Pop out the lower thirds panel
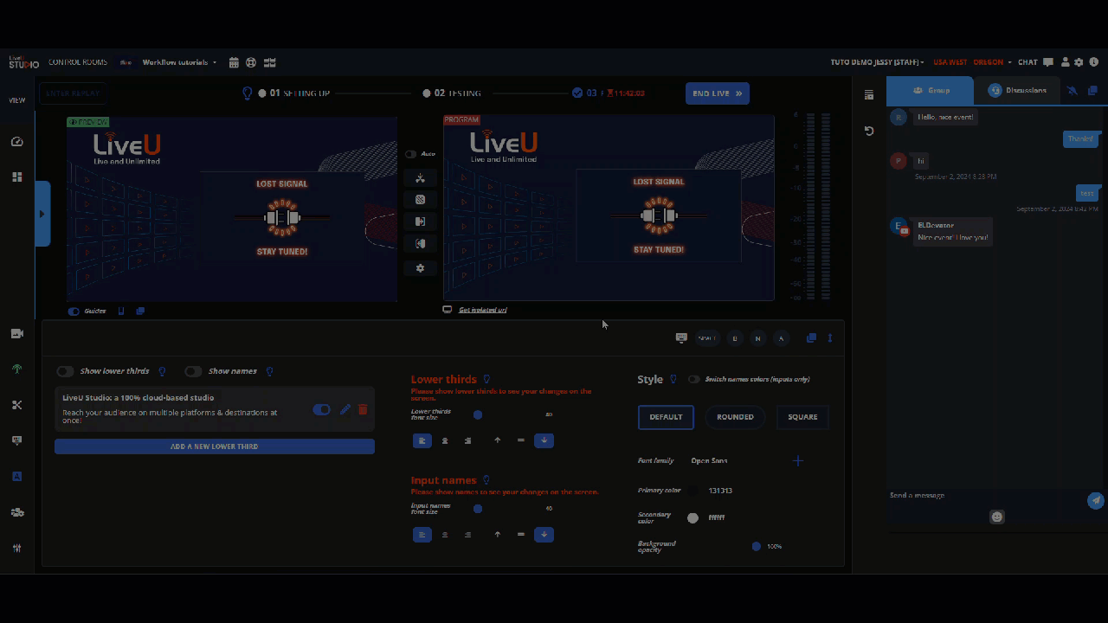This screenshot has width=1108, height=623. point(811,337)
